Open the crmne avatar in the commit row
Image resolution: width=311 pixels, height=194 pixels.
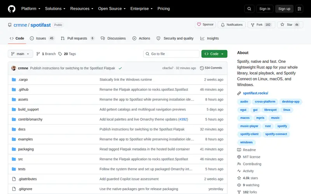[x=14, y=68]
